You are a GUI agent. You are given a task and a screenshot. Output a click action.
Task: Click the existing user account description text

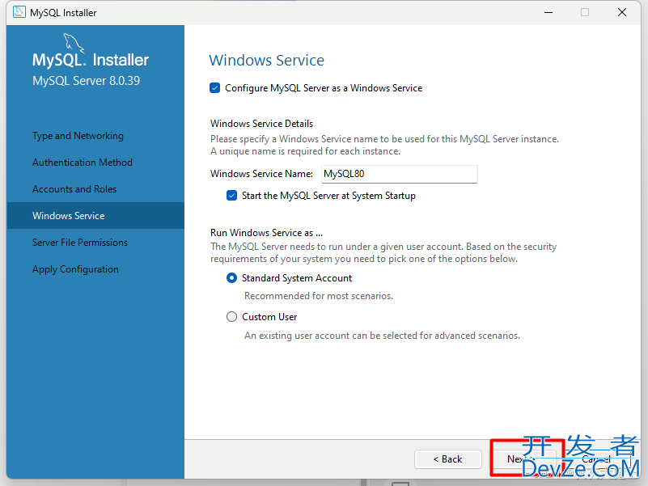(383, 336)
